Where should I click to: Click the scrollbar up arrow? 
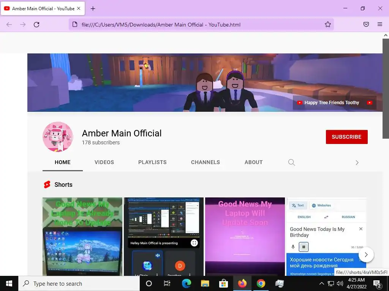point(386,35)
